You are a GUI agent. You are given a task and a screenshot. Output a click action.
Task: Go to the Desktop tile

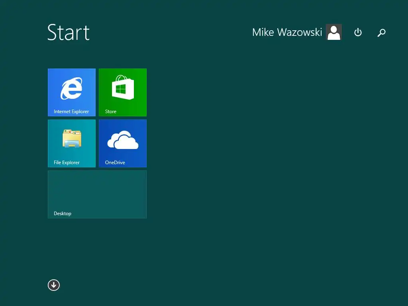coord(97,194)
